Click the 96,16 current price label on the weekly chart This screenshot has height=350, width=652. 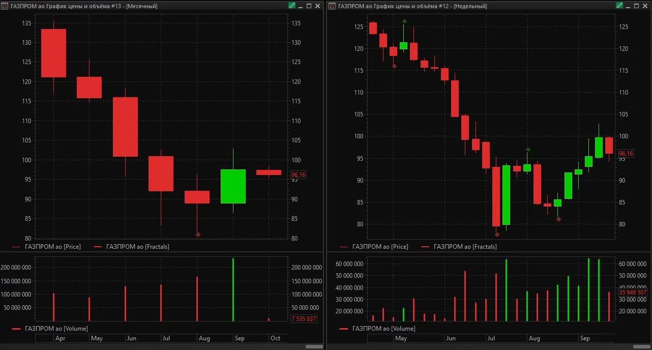[626, 154]
